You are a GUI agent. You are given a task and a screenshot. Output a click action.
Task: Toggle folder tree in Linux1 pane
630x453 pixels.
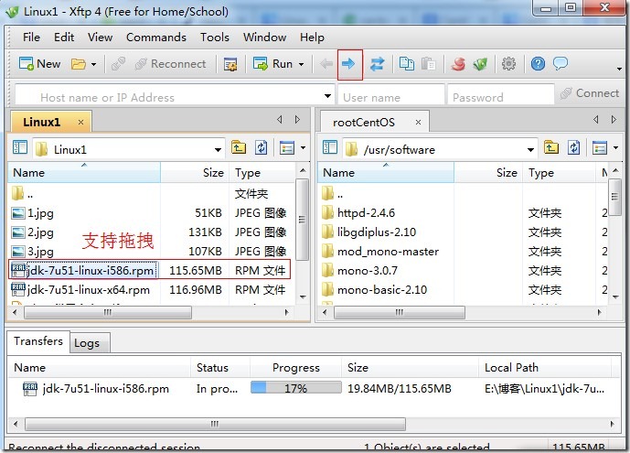[20, 147]
